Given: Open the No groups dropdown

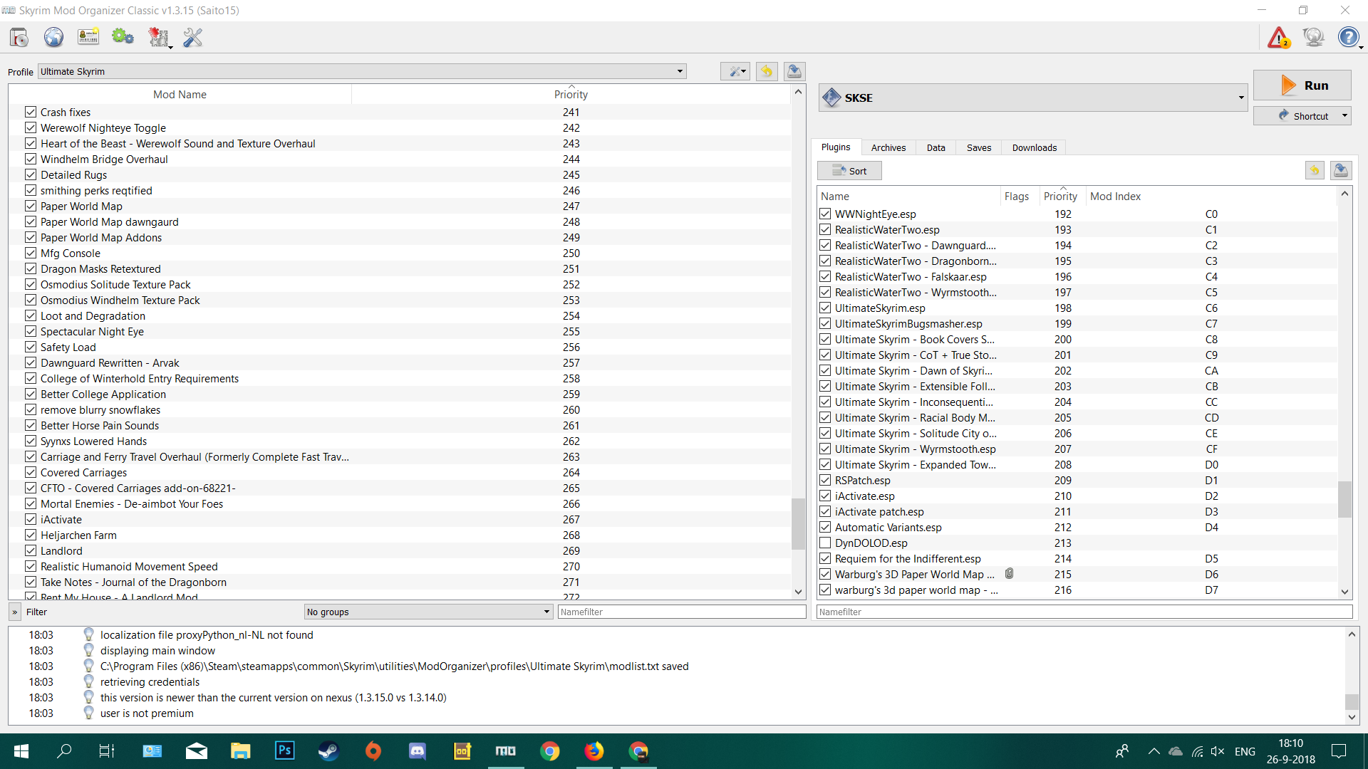Looking at the screenshot, I should click(x=428, y=612).
